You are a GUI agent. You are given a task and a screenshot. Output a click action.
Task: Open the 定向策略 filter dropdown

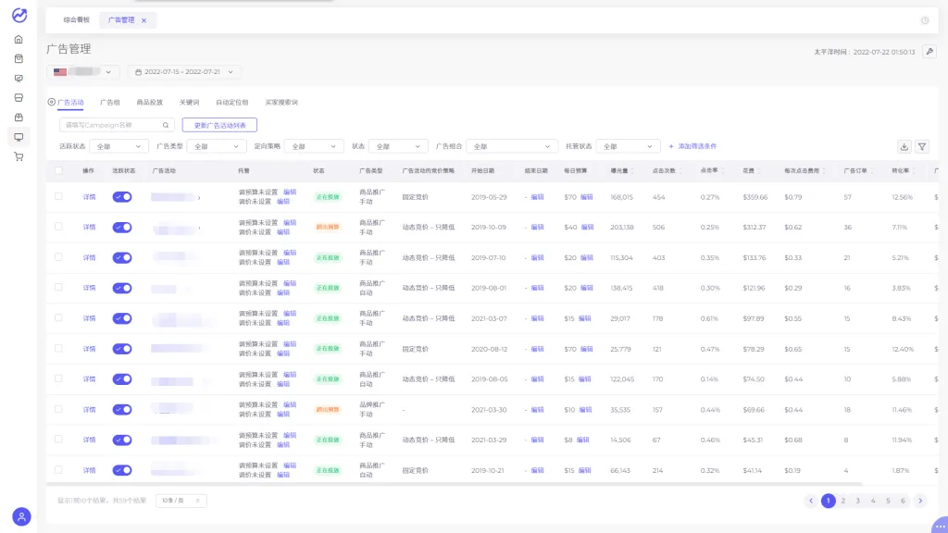click(314, 146)
